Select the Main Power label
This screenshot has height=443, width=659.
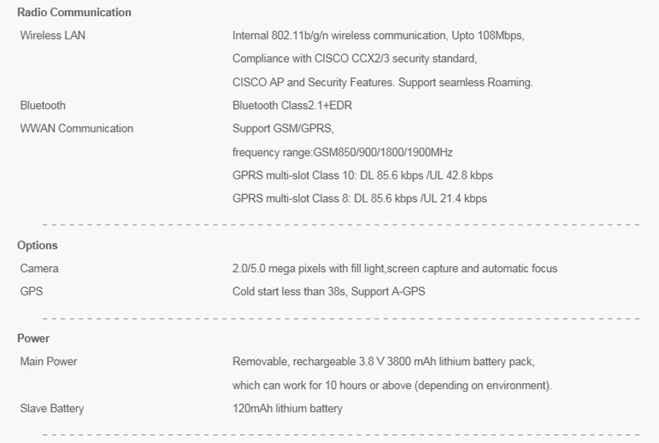tap(49, 362)
